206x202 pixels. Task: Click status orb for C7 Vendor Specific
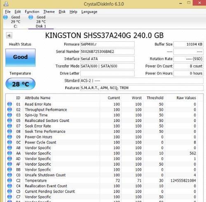pos(9,197)
